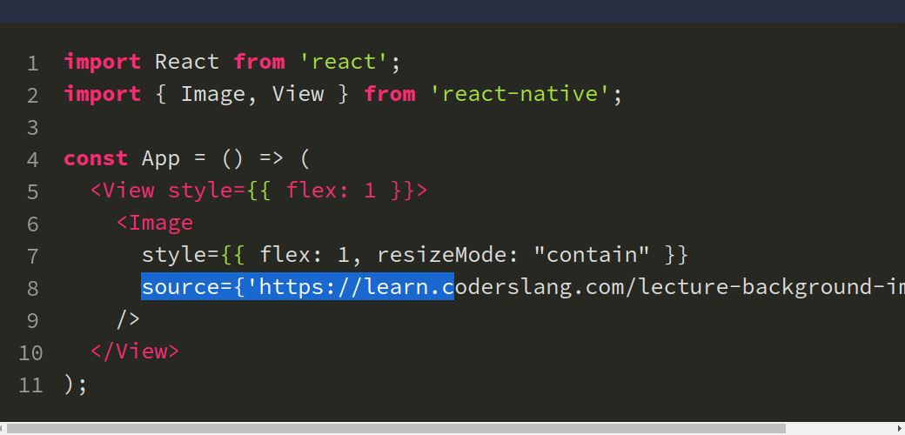Click line number 11 in the gutter

point(30,385)
